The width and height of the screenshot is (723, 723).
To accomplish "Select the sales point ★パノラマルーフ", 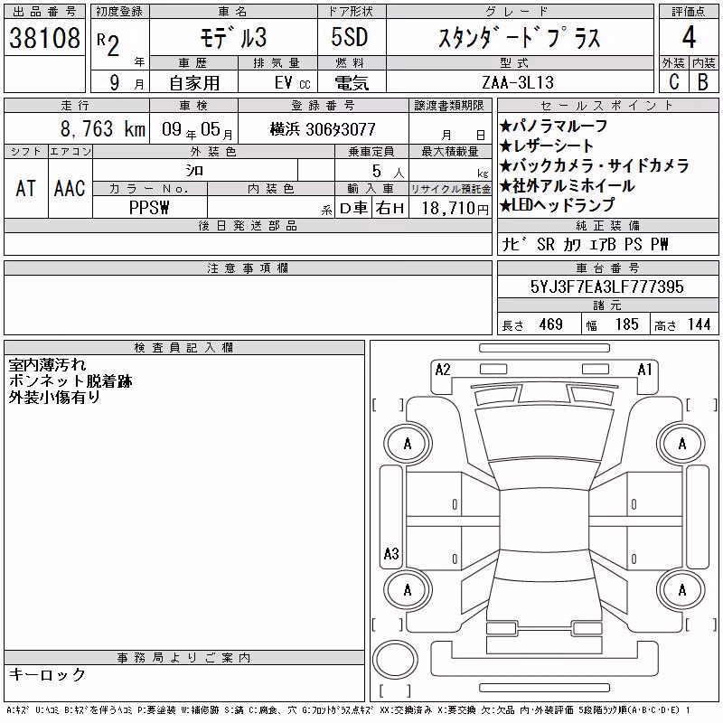I will (553, 126).
